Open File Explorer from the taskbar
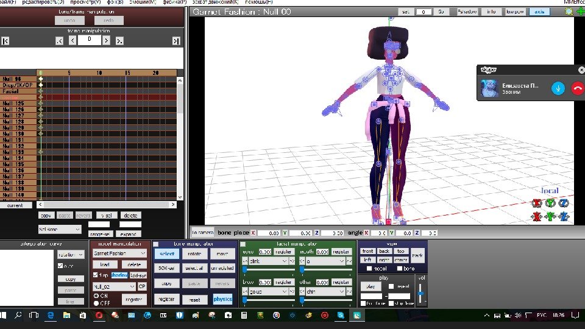Viewport: 585px width, 329px height. point(66,315)
